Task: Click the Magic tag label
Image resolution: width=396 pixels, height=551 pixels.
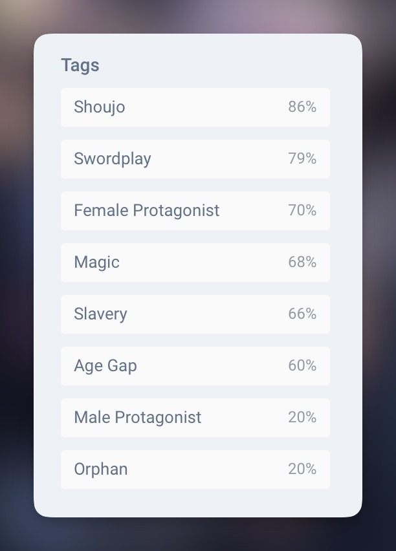Action: 96,263
